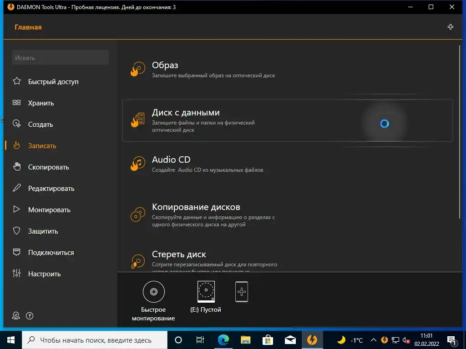The image size is (466, 349).
Task: Click the license badge icon at sidebar bottom
Action: pyautogui.click(x=16, y=316)
